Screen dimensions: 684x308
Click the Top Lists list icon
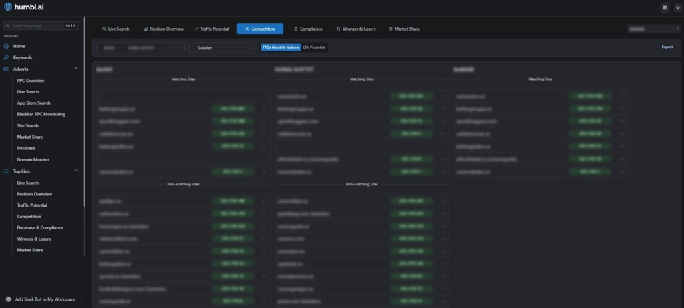(7, 171)
